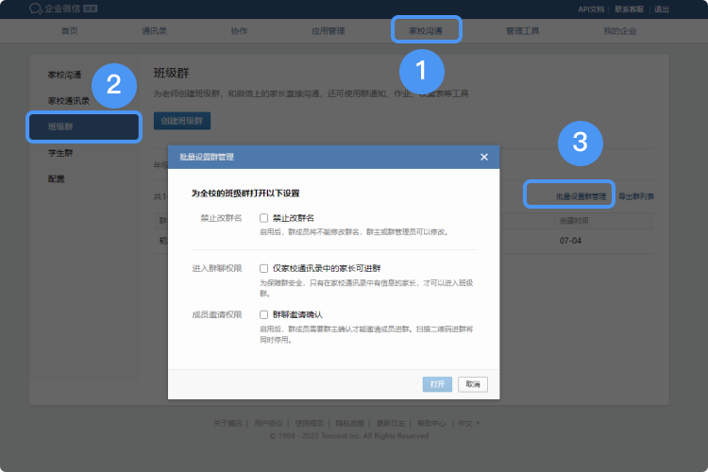Open 学生群 in the sidebar
The width and height of the screenshot is (708, 472).
click(x=60, y=153)
